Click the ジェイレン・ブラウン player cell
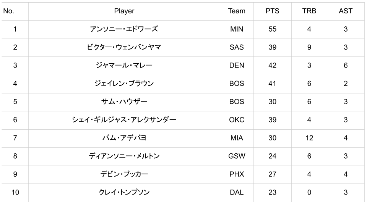 coord(124,84)
